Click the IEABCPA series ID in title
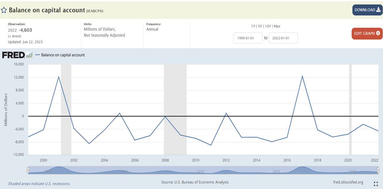 tap(95, 11)
